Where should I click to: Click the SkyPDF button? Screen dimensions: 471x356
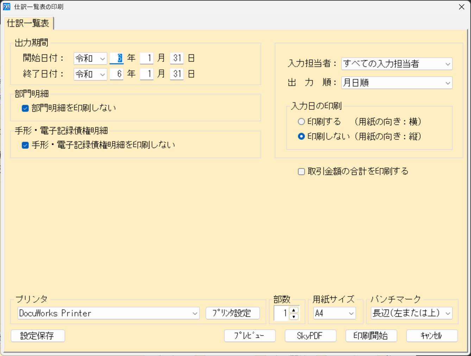click(310, 336)
